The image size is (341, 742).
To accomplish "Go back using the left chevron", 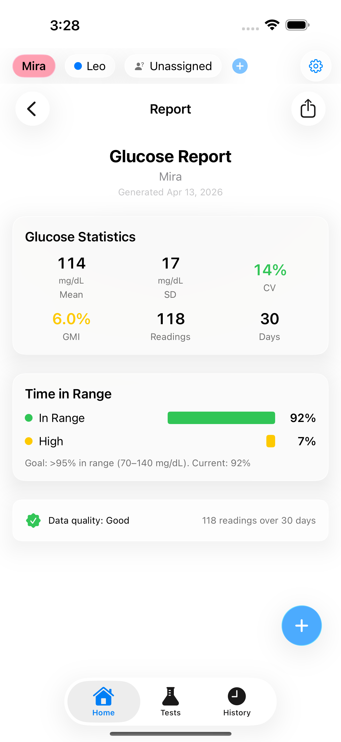I will [32, 109].
